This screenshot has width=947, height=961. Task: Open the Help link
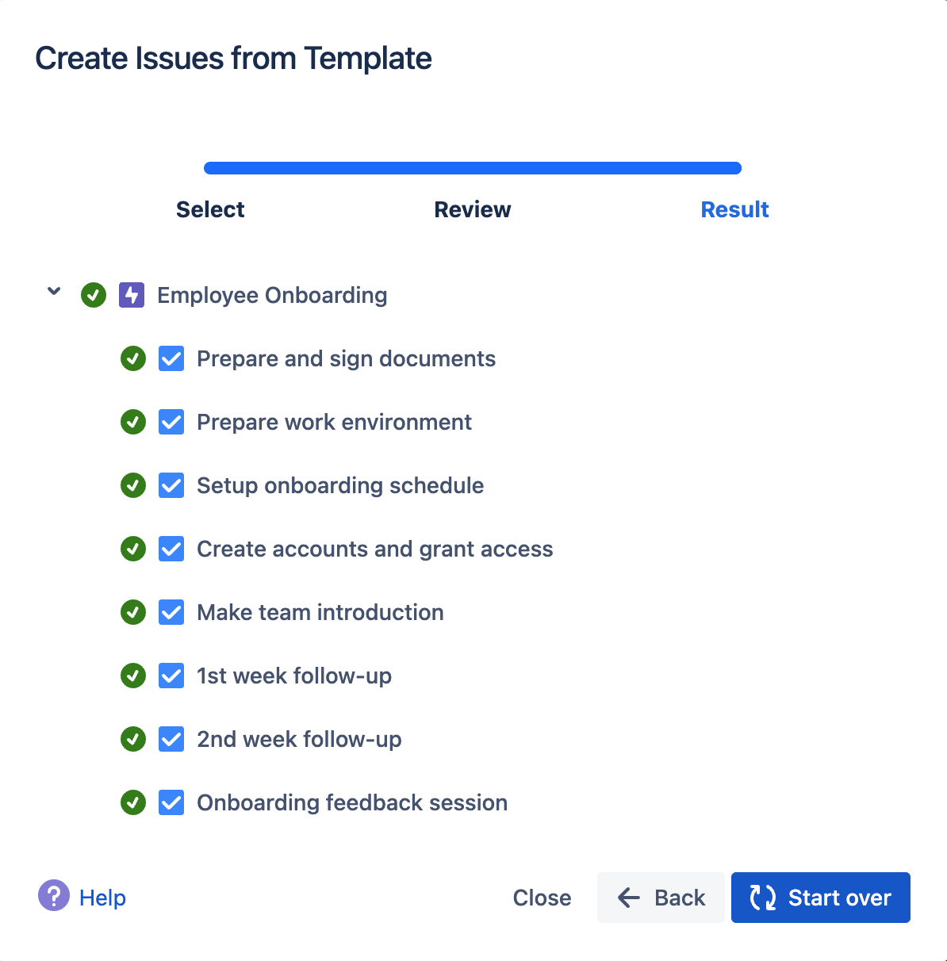103,898
